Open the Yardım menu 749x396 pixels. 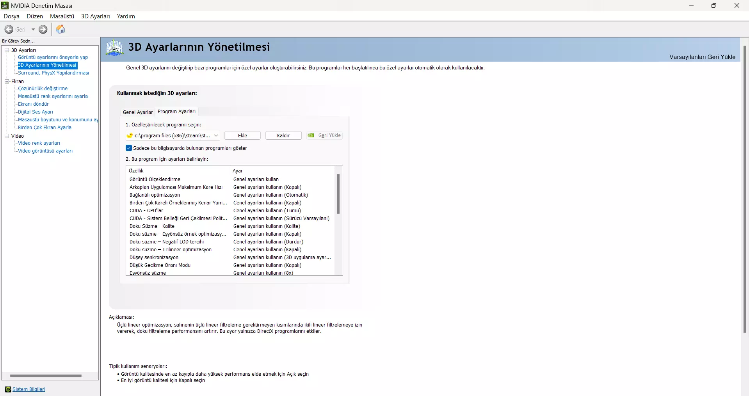click(x=126, y=16)
